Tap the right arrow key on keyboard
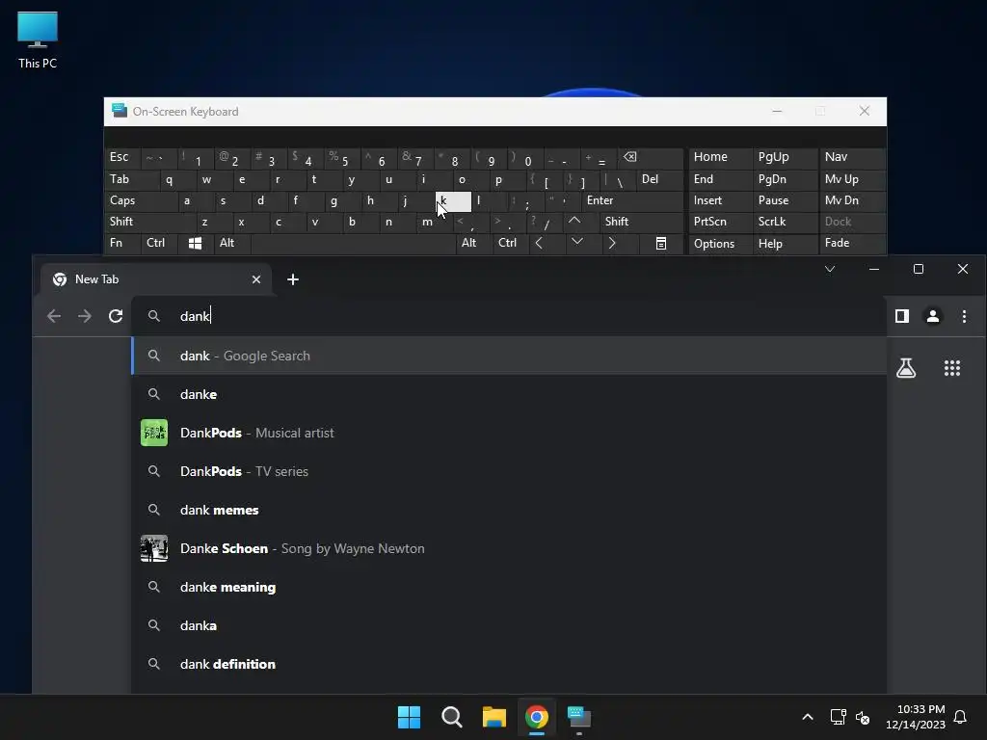Viewport: 987px width, 740px height. click(x=612, y=243)
